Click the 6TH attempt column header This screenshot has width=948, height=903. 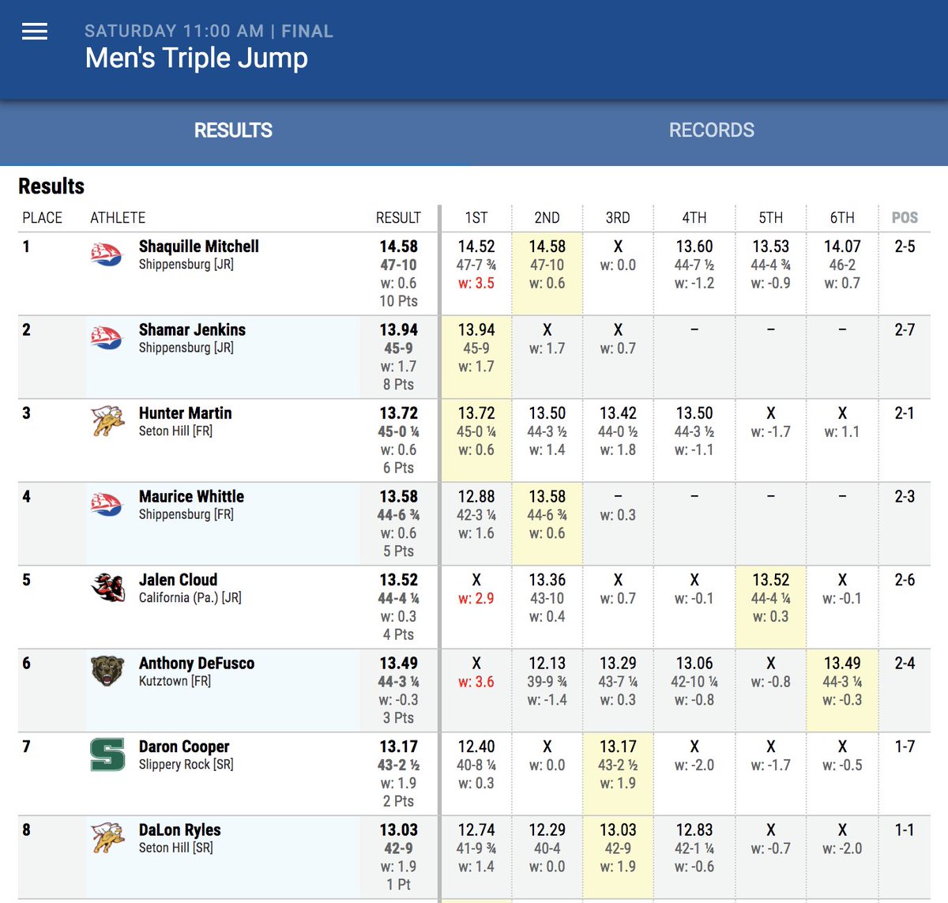842,218
